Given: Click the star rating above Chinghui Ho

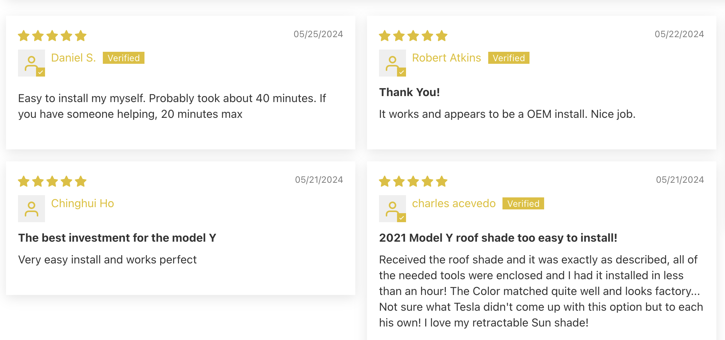Looking at the screenshot, I should point(52,181).
